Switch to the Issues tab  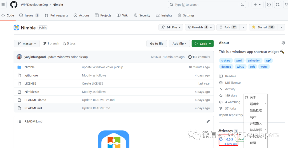point(29,15)
